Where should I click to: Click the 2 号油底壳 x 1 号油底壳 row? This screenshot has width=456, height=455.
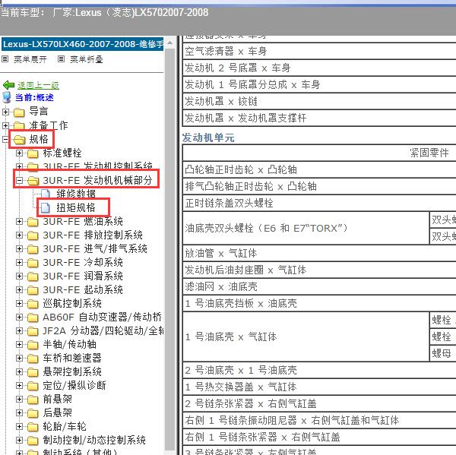319,371
